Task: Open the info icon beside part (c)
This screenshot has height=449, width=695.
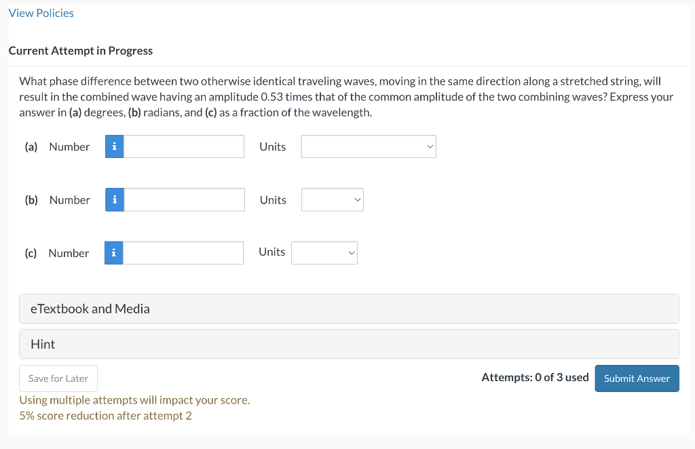Action: click(114, 253)
